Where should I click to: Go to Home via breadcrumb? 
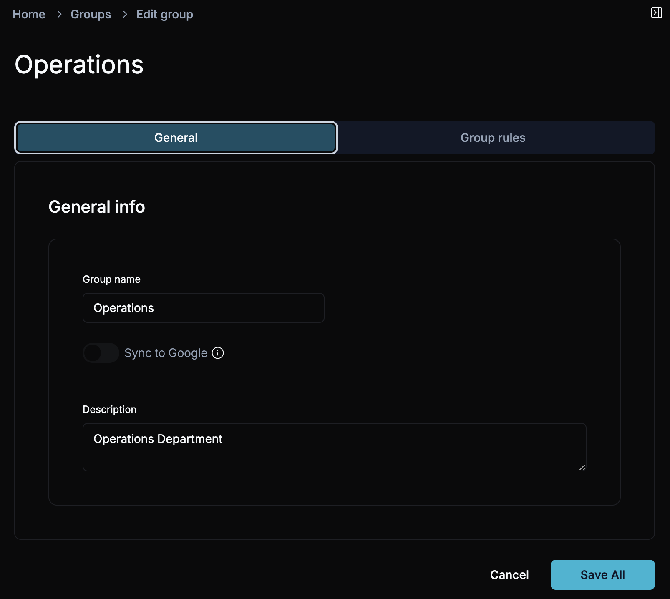point(29,15)
